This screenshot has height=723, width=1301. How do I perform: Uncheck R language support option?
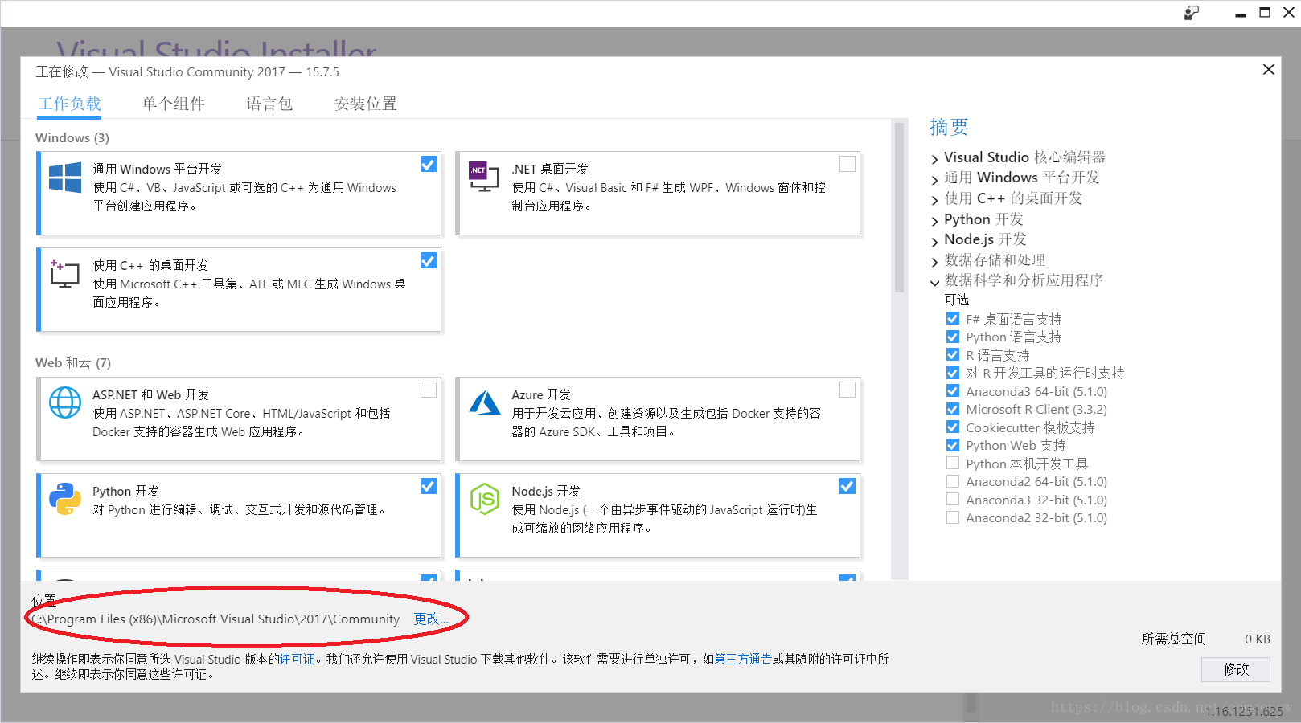tap(953, 355)
